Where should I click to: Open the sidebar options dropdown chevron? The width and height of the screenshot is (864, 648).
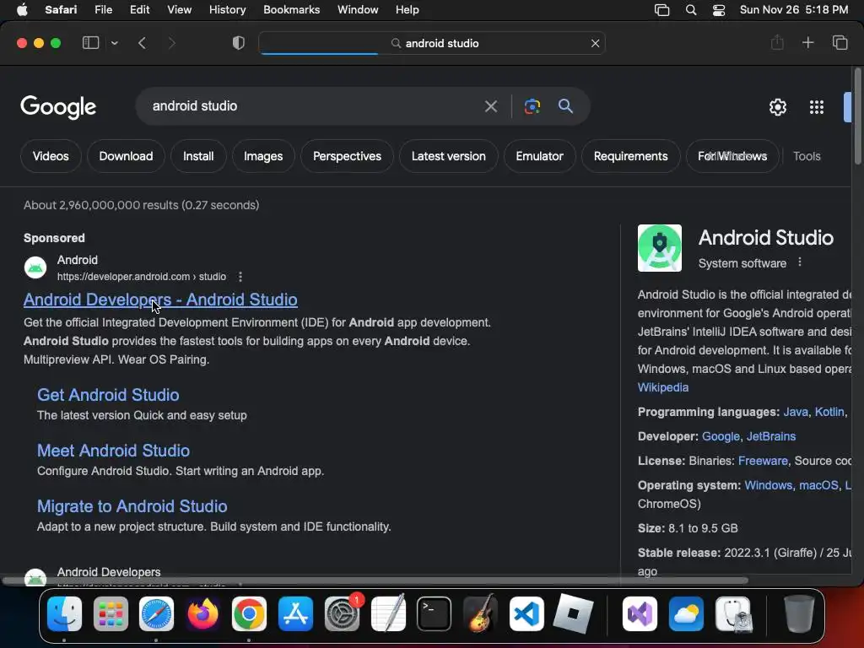click(115, 43)
